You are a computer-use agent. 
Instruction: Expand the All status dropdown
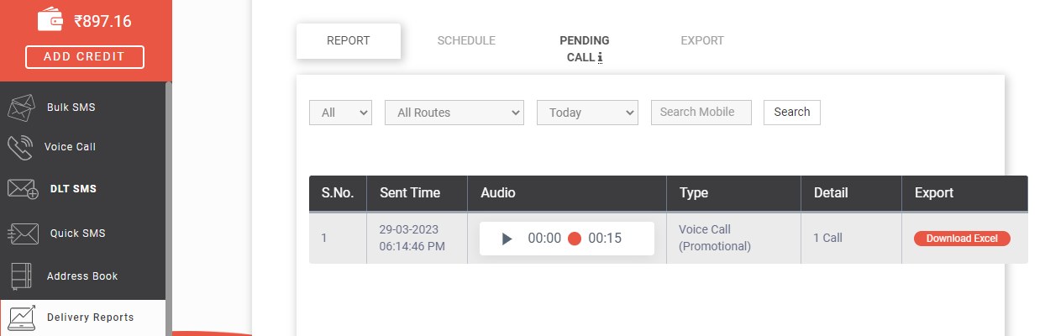tap(341, 113)
